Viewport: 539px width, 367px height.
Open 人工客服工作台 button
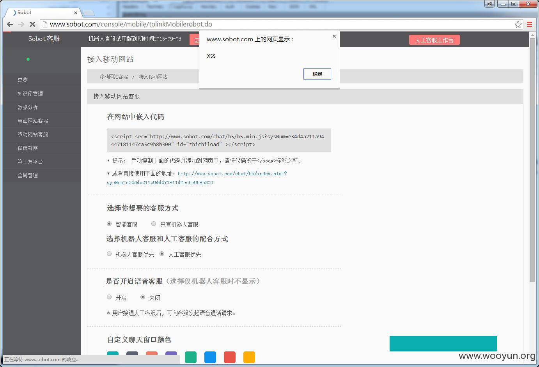[434, 40]
